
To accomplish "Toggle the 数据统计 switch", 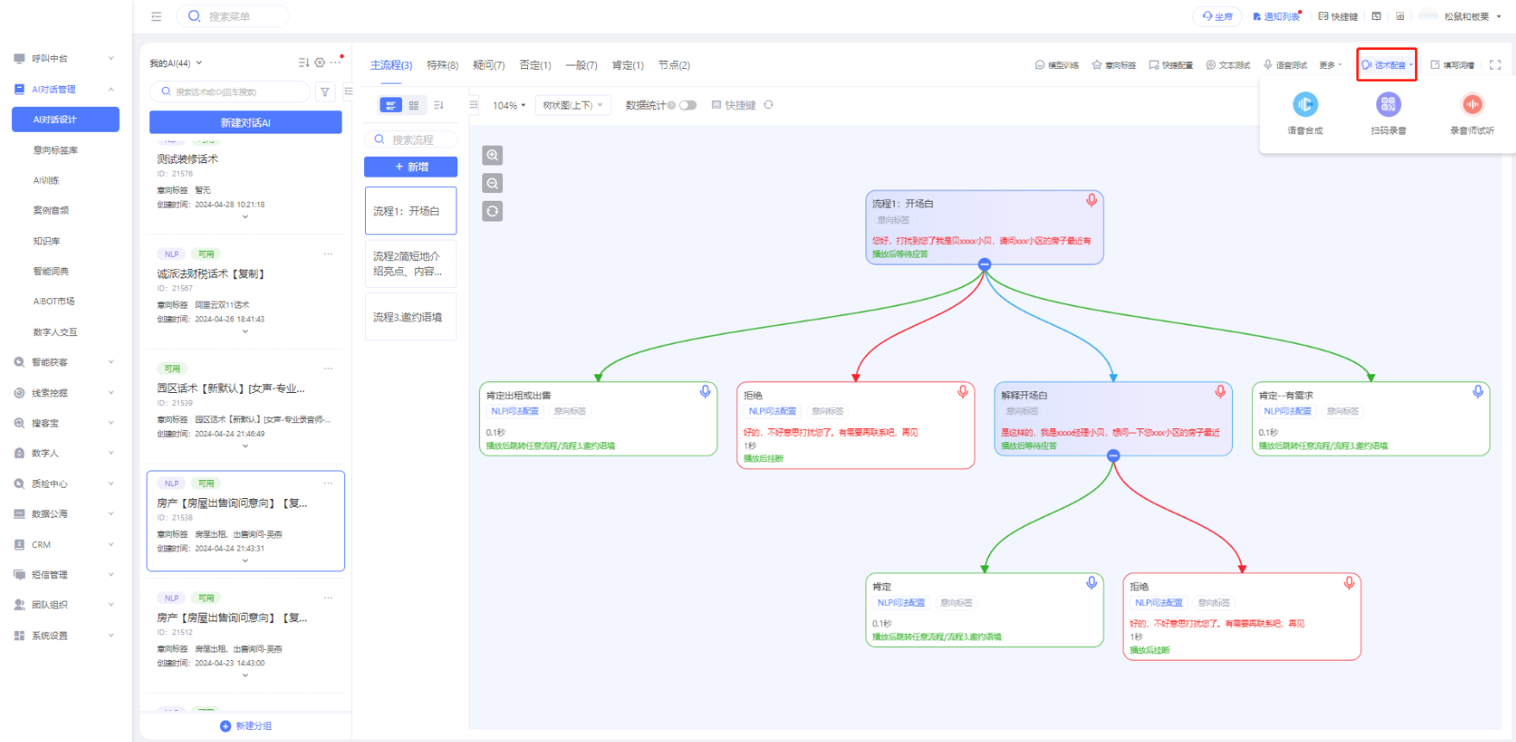I will [687, 105].
